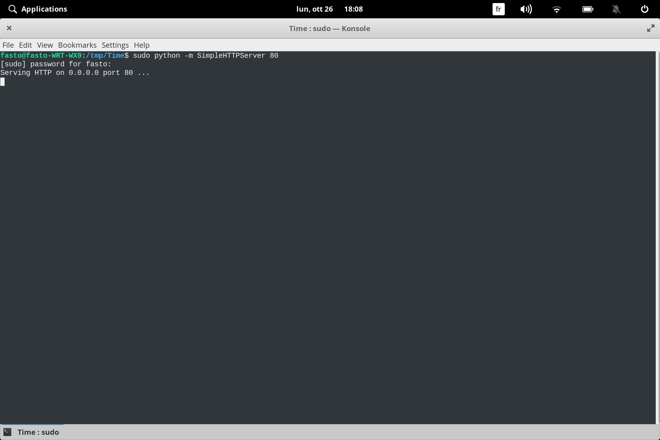660x440 pixels.
Task: Toggle the notification silence indicator
Action: pos(616,9)
